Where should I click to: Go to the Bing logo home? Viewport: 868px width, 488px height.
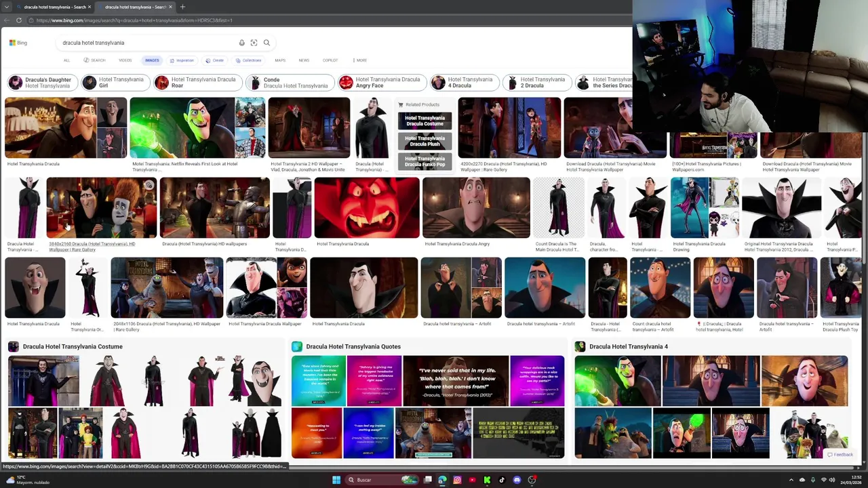[x=18, y=43]
